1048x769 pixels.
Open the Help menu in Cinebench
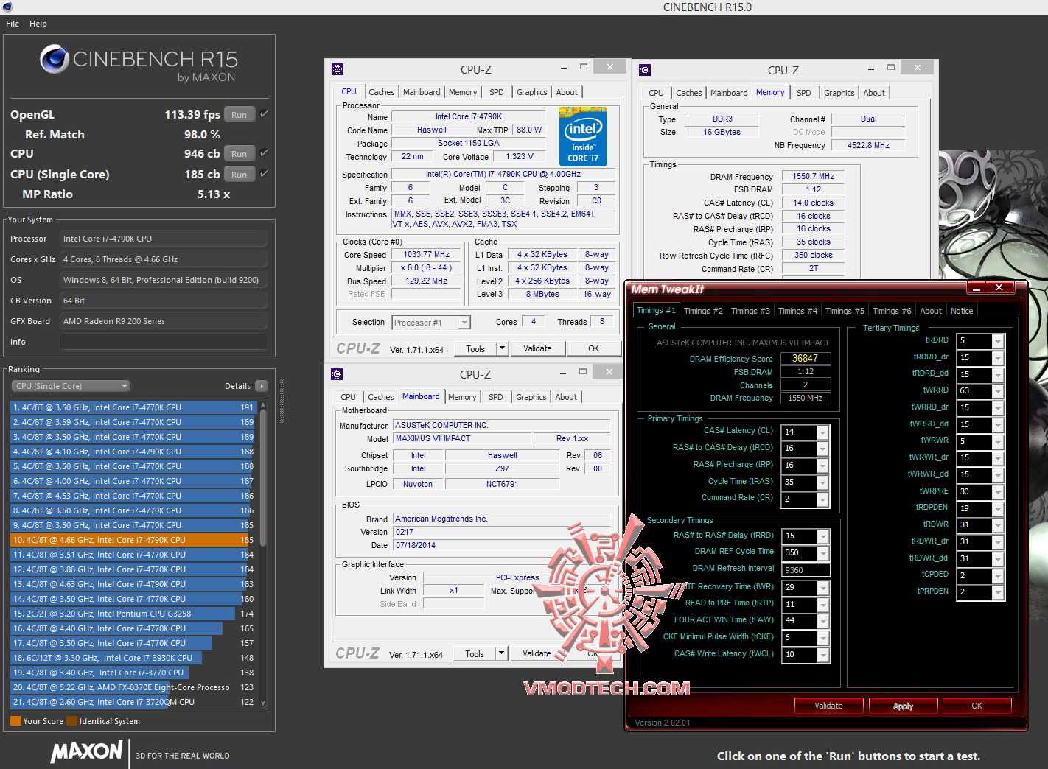(38, 24)
